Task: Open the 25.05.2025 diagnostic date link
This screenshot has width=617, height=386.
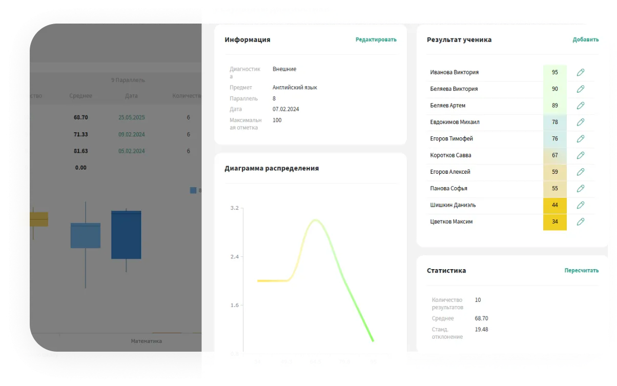Action: coord(131,117)
